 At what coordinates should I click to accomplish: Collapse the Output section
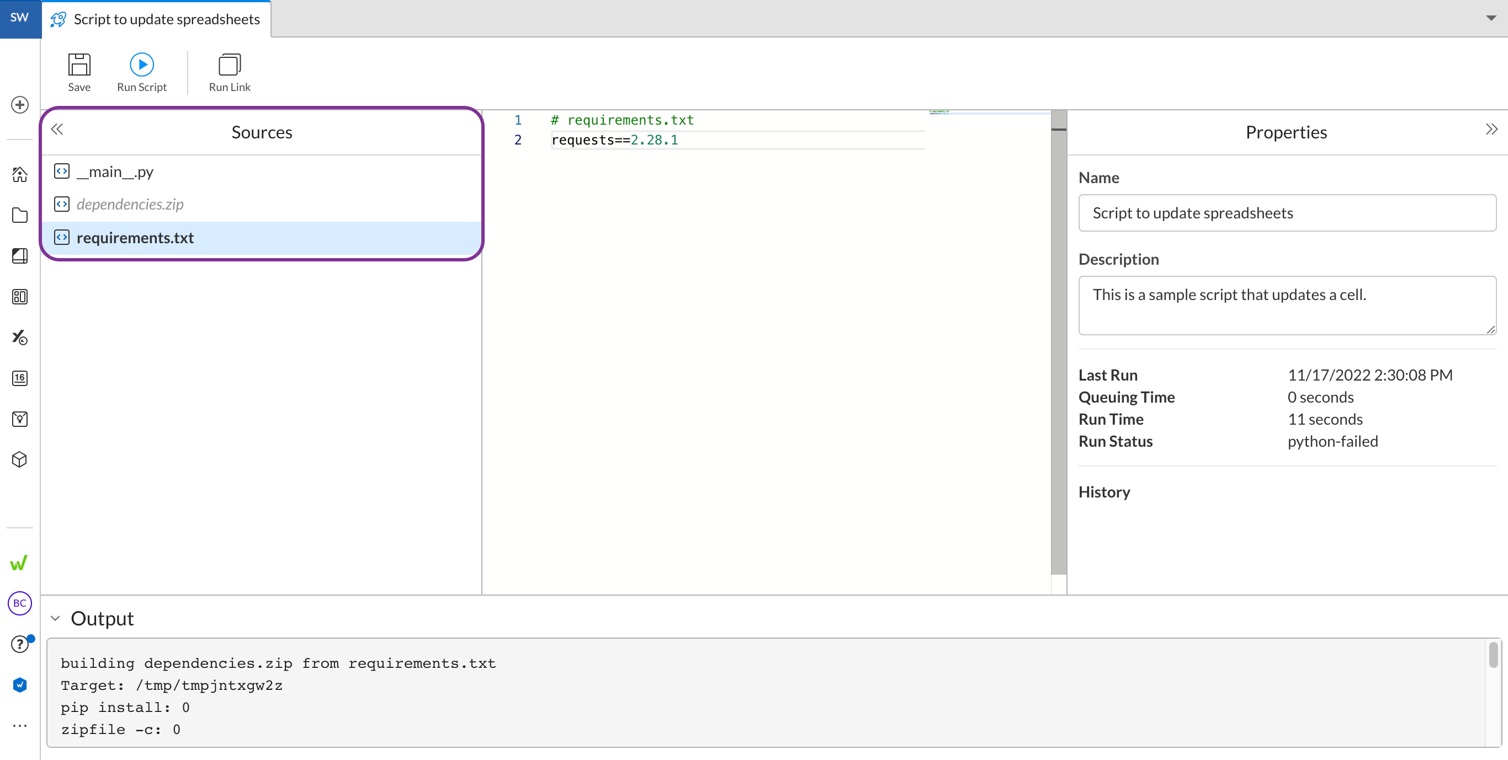(x=56, y=618)
